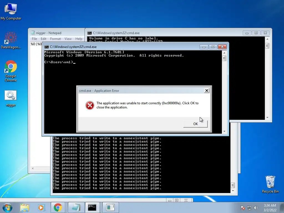The width and height of the screenshot is (284, 213).
Task: Click the cmd.exe taskbar button
Action: pos(92,207)
